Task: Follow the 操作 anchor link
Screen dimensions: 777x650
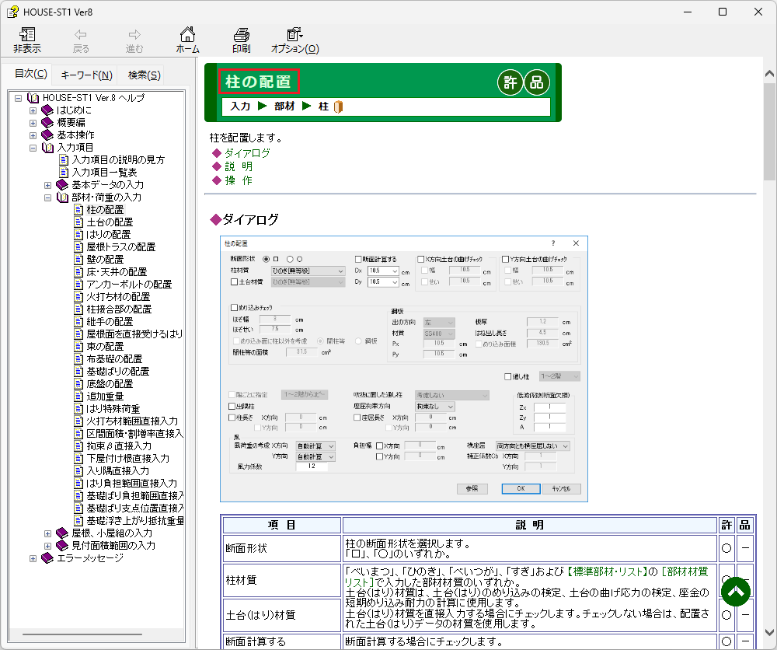Action: [238, 180]
